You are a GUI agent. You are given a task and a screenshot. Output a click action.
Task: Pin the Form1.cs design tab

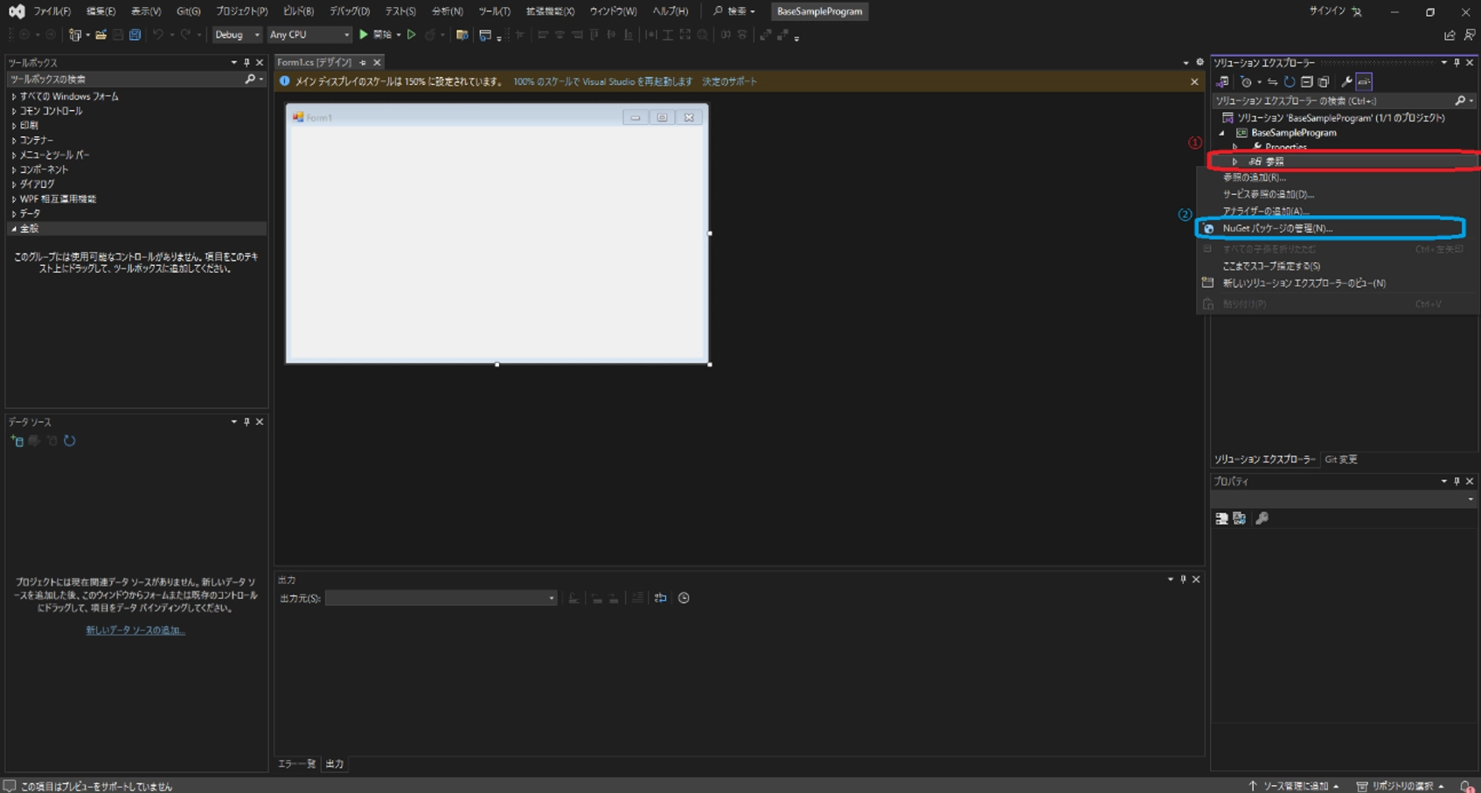pos(363,63)
